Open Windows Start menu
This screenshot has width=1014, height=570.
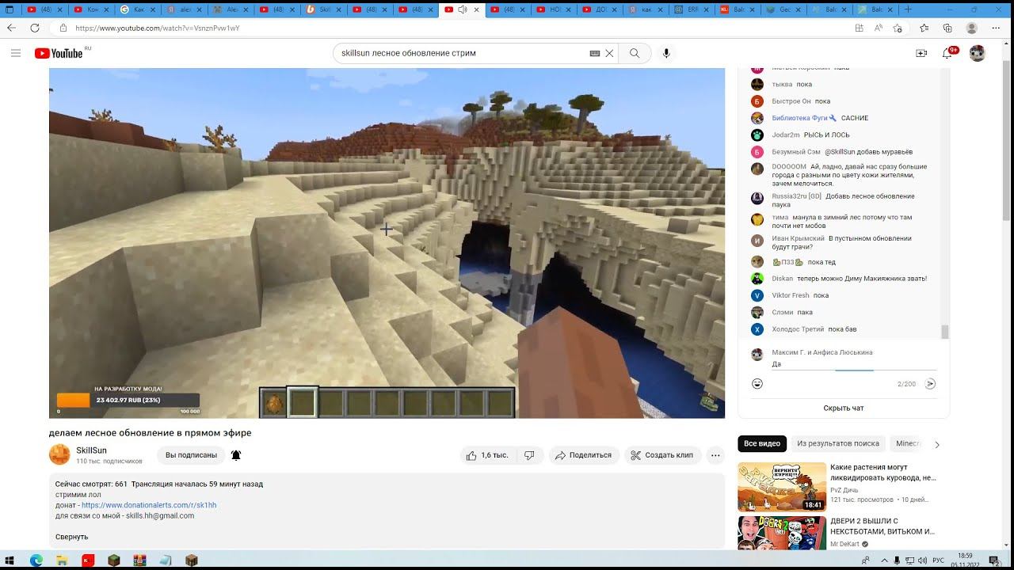tap(10, 560)
